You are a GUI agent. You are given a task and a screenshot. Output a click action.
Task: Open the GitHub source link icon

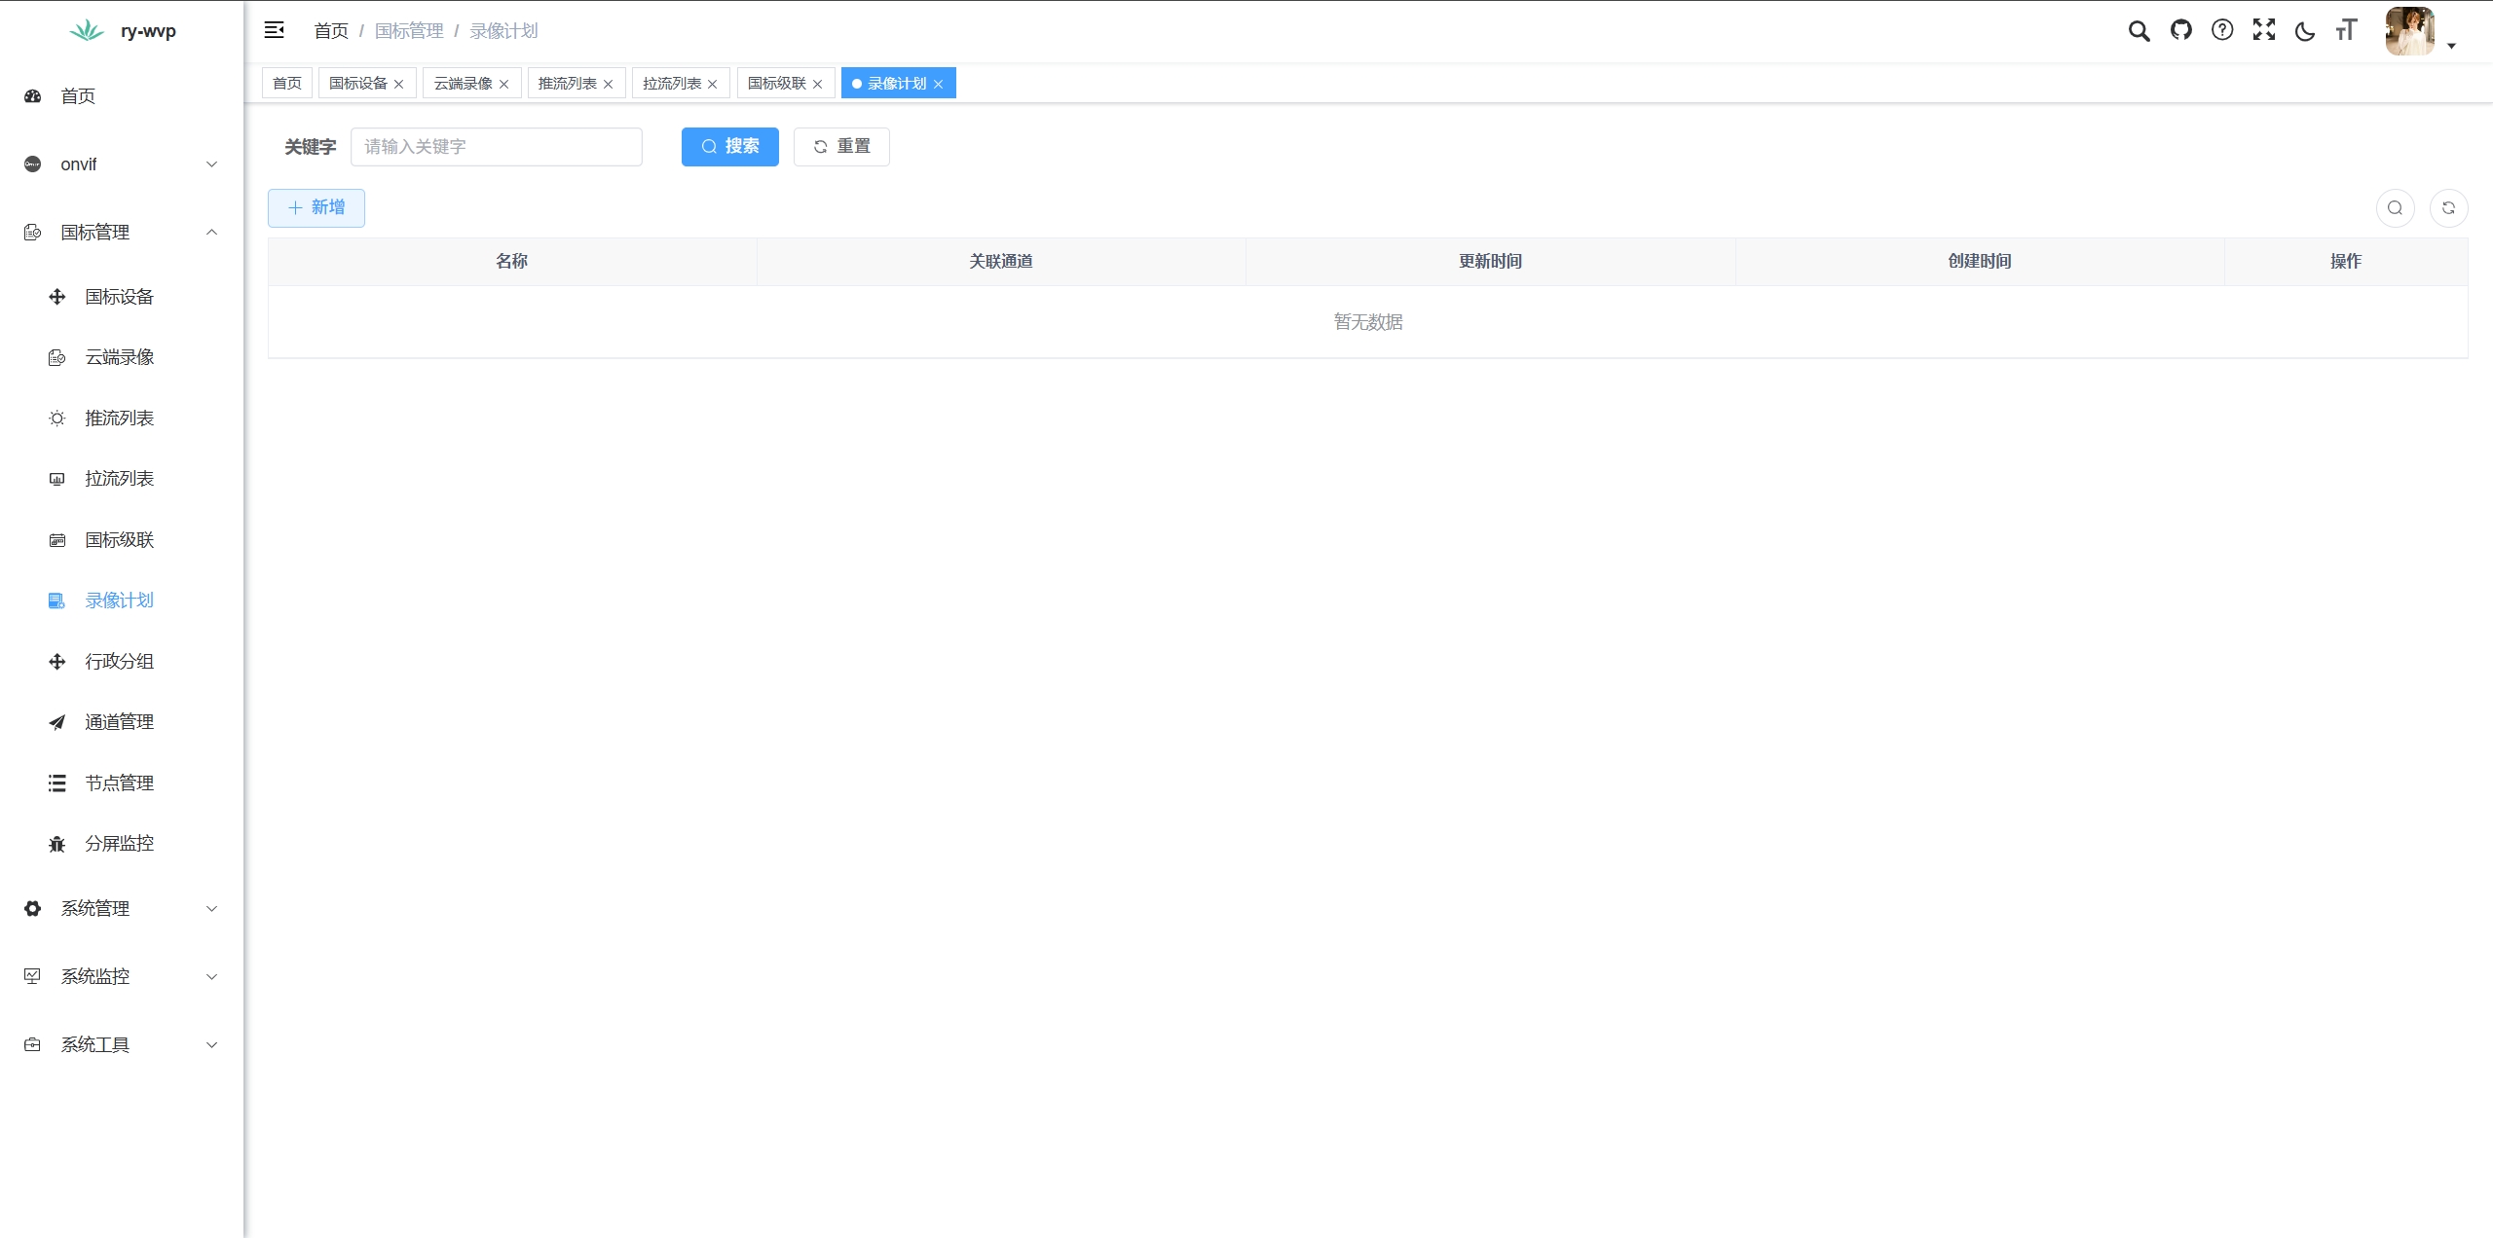pyautogui.click(x=2181, y=30)
